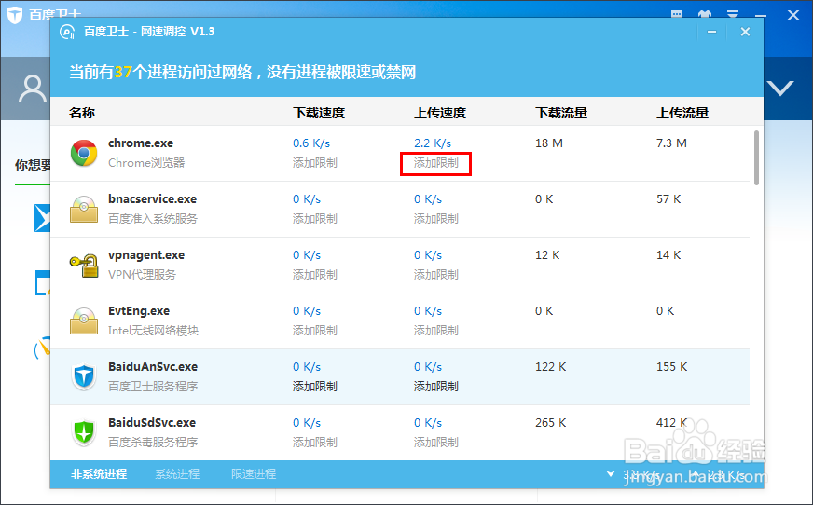813x505 pixels.
Task: Click the Intel无线网络模块 description text
Action: pos(153,331)
